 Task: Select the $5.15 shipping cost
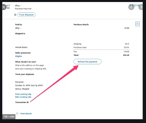(127, 44)
